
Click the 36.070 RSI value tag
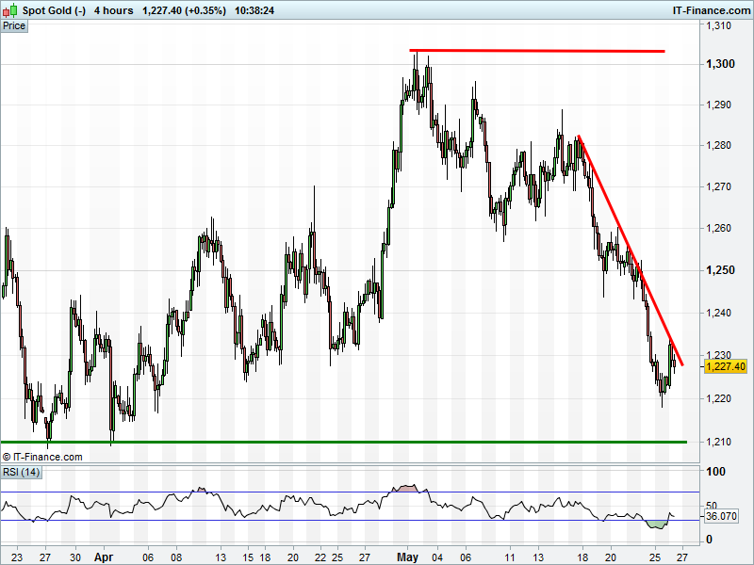721,516
